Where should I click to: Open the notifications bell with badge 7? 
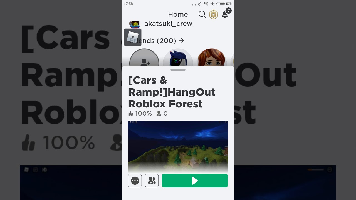coord(226,14)
